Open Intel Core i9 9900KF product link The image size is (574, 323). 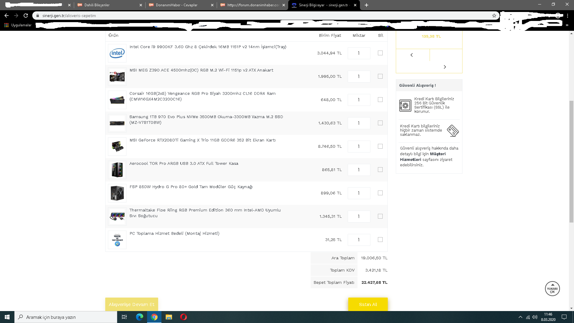click(x=208, y=47)
